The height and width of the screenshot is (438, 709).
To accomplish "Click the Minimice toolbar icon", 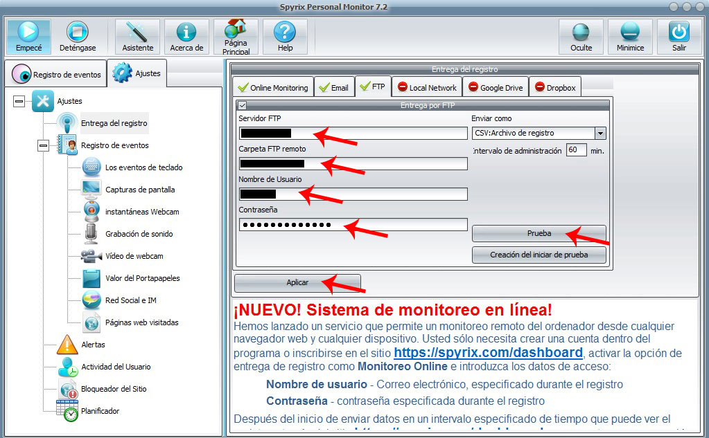I will point(630,37).
